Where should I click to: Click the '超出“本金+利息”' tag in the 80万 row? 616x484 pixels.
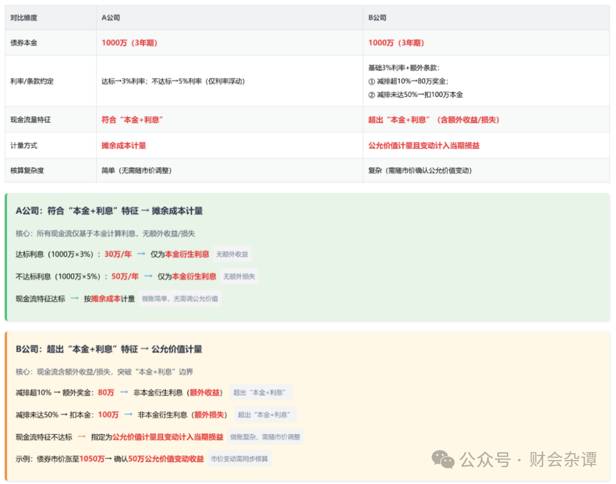pyautogui.click(x=261, y=393)
